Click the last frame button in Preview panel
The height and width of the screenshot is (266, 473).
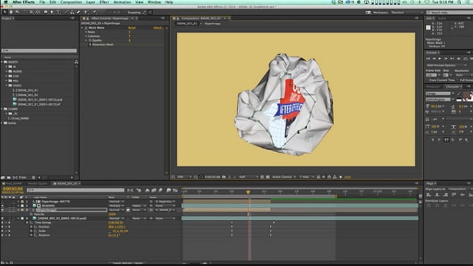[x=452, y=59]
